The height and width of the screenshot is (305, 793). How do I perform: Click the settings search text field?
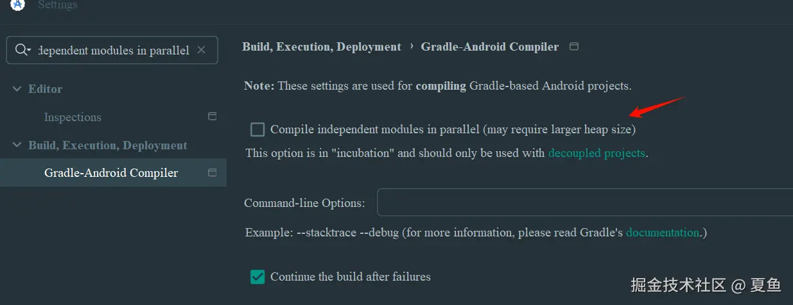point(114,51)
